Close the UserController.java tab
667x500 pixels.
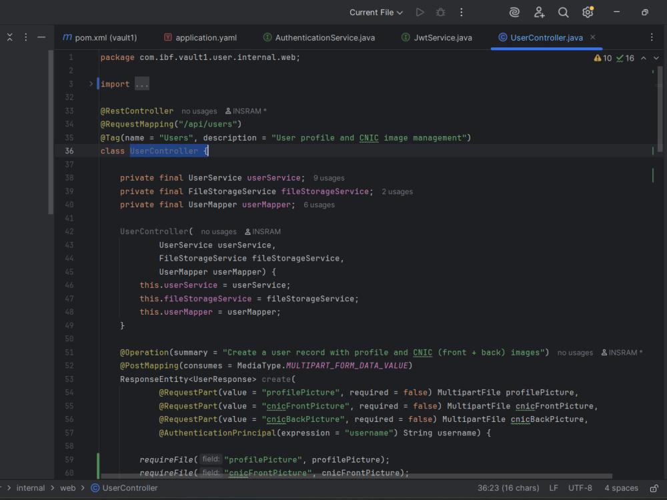[x=592, y=37]
